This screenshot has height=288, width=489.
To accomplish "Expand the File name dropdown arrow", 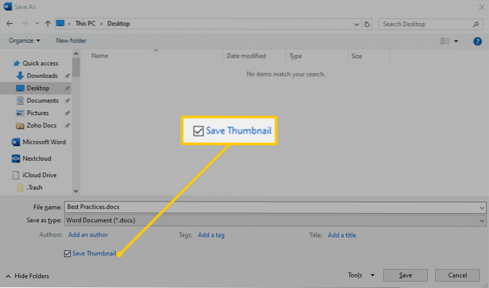I will 481,207.
